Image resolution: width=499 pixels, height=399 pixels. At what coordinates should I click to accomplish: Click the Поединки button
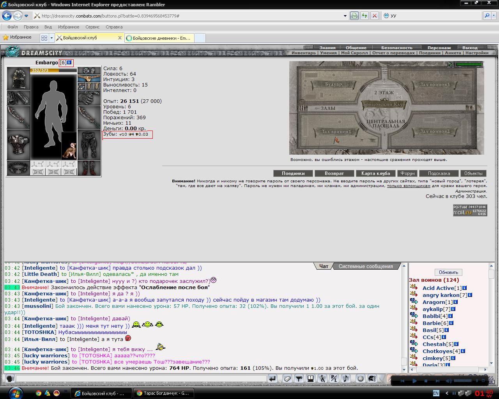click(x=293, y=173)
